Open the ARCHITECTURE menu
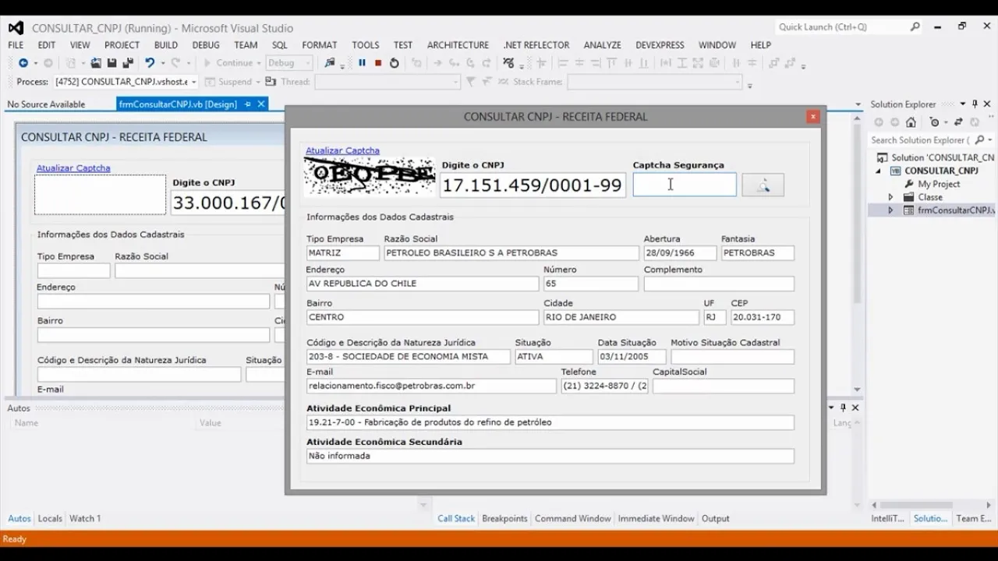998x561 pixels. click(458, 45)
